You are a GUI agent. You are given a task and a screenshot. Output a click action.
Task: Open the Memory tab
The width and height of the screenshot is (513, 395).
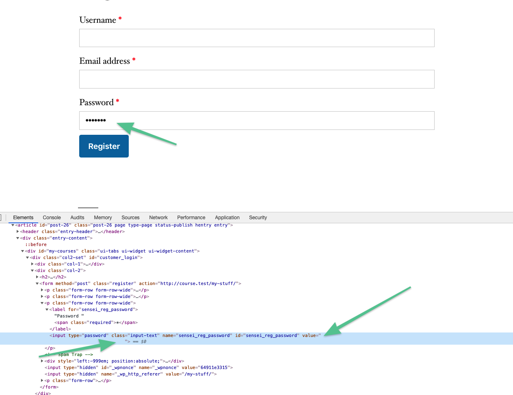pyautogui.click(x=103, y=218)
